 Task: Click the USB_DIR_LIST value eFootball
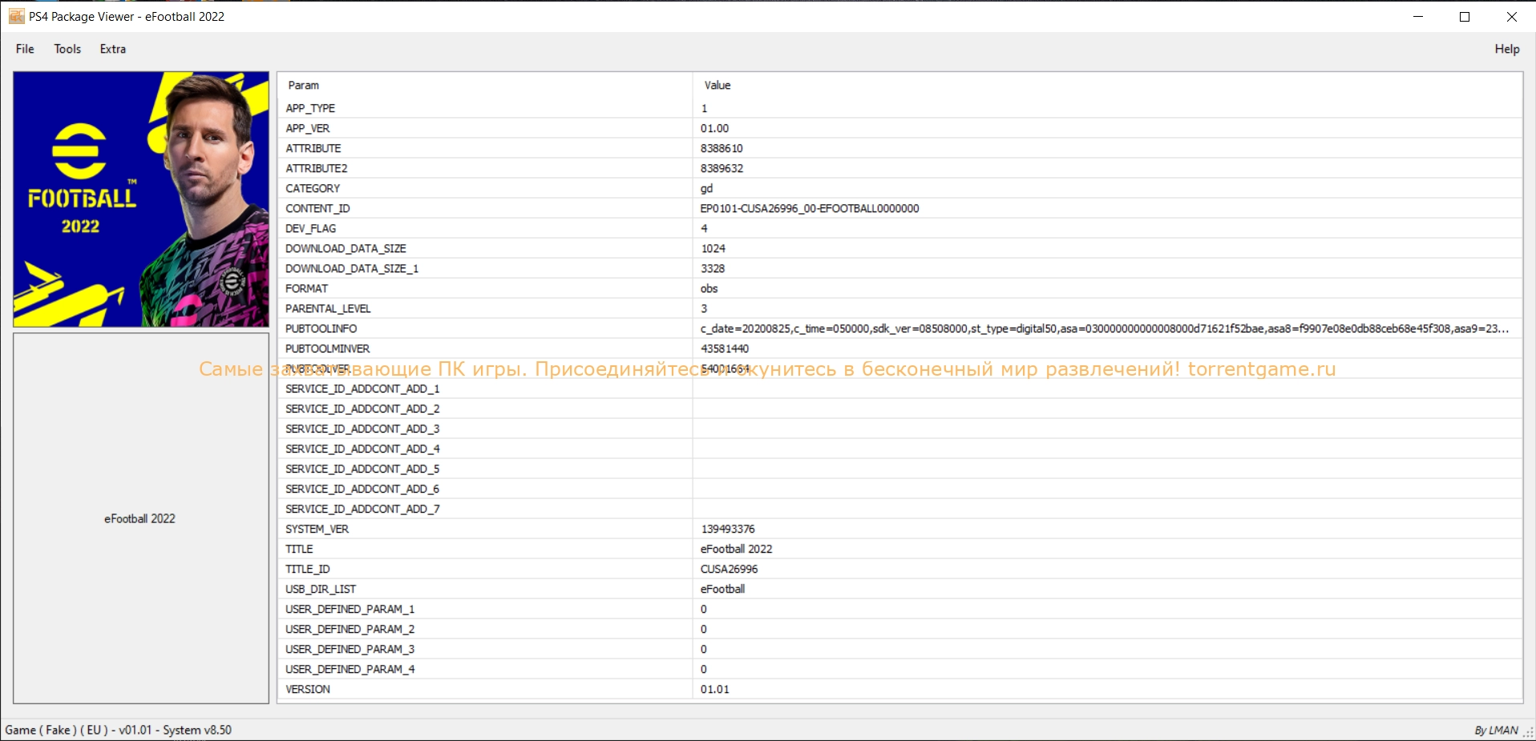(x=722, y=589)
